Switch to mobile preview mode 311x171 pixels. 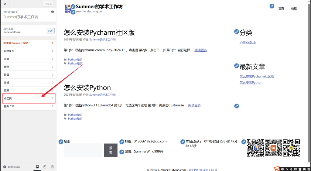click(x=52, y=167)
